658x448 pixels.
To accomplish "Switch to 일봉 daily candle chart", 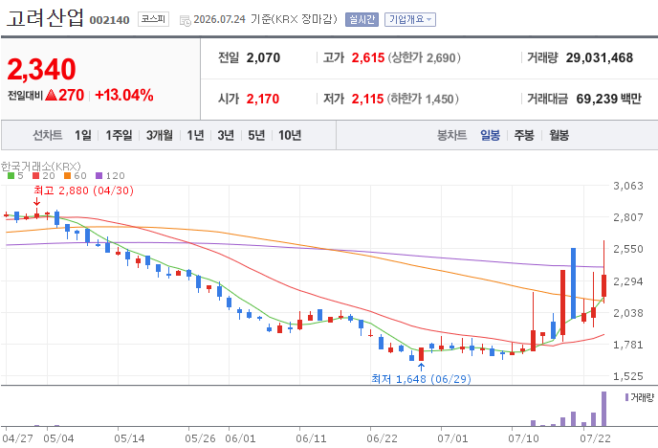I will [490, 135].
